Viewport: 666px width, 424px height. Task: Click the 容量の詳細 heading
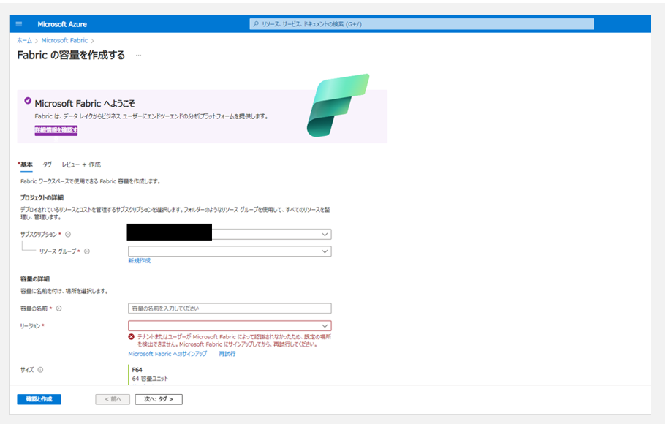(x=35, y=279)
